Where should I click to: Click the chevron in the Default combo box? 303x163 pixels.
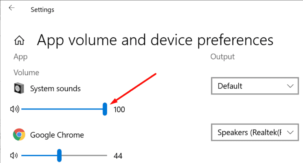point(290,86)
